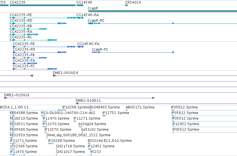This screenshot has width=237, height=156.
Task: Select protein CG42235-PC
Action: [35, 69]
